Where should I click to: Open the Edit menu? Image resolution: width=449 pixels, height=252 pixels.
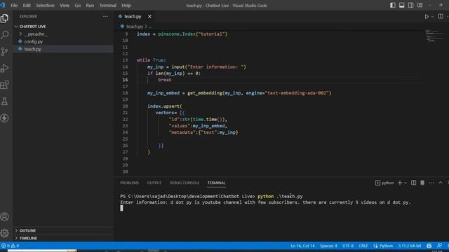(27, 6)
